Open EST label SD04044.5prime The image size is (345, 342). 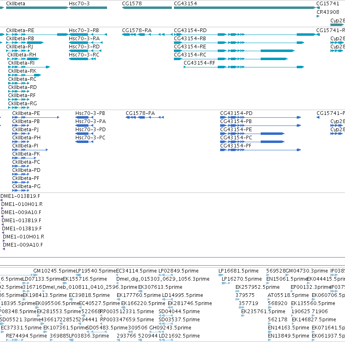[x=179, y=312]
